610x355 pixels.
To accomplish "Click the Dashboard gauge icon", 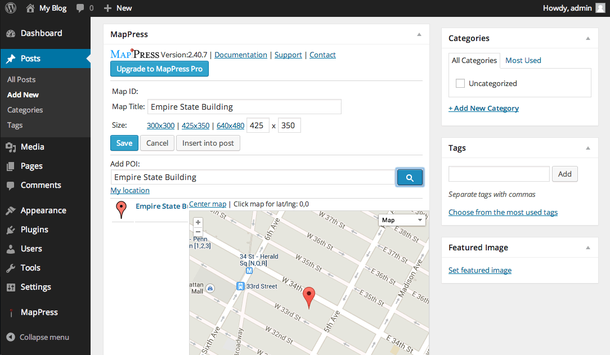I will click(x=11, y=33).
